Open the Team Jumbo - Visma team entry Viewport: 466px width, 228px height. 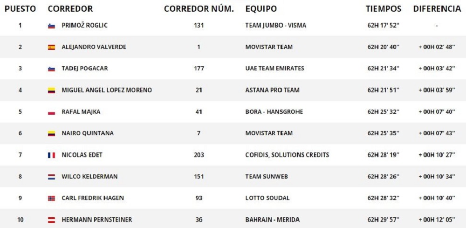coord(275,26)
